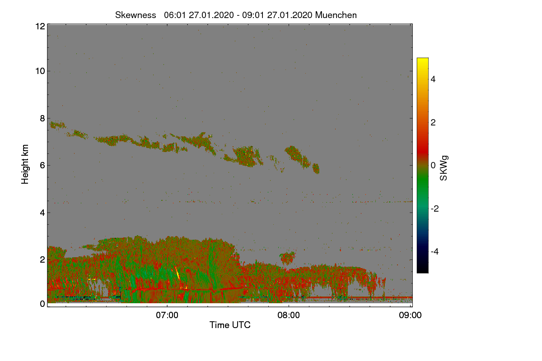Click the 'Time UTC' axis title
The height and width of the screenshot is (361, 542).
(x=230, y=325)
